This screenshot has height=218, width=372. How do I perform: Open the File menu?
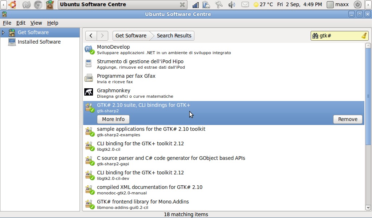[x=7, y=23]
